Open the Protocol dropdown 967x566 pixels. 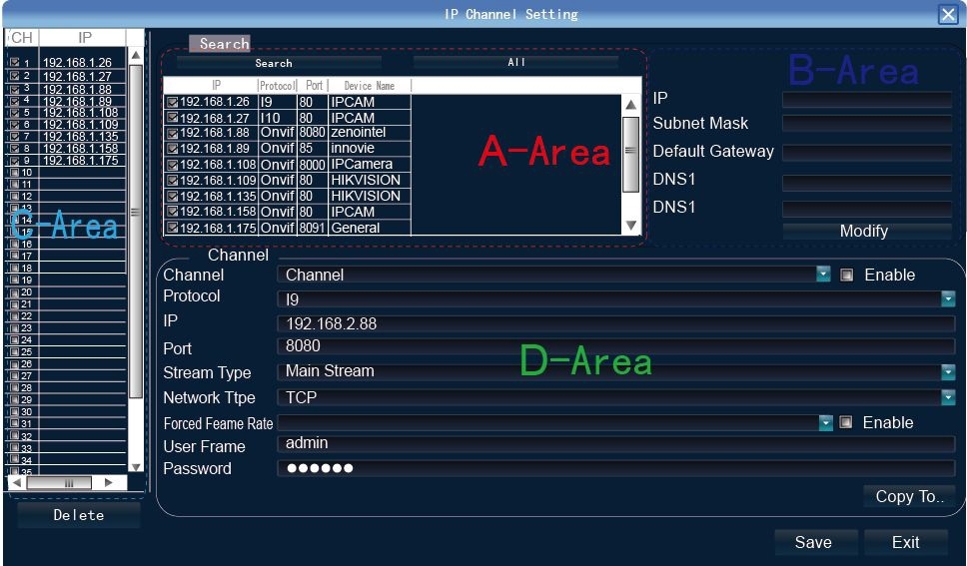[947, 298]
